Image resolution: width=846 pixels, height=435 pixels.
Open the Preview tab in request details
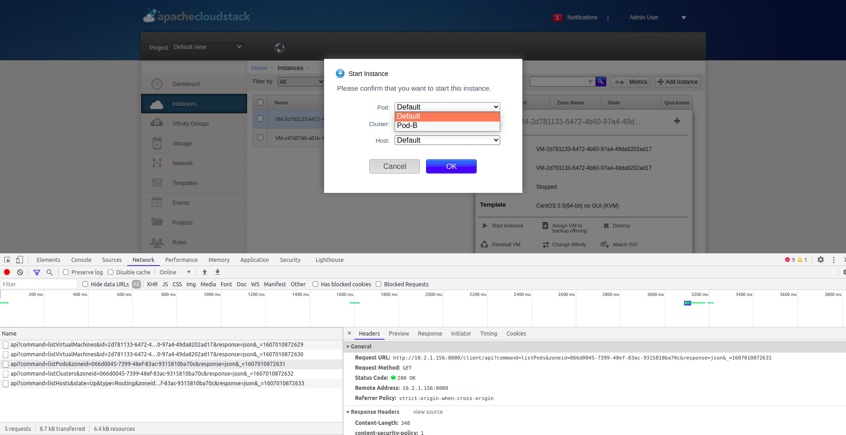(x=399, y=333)
